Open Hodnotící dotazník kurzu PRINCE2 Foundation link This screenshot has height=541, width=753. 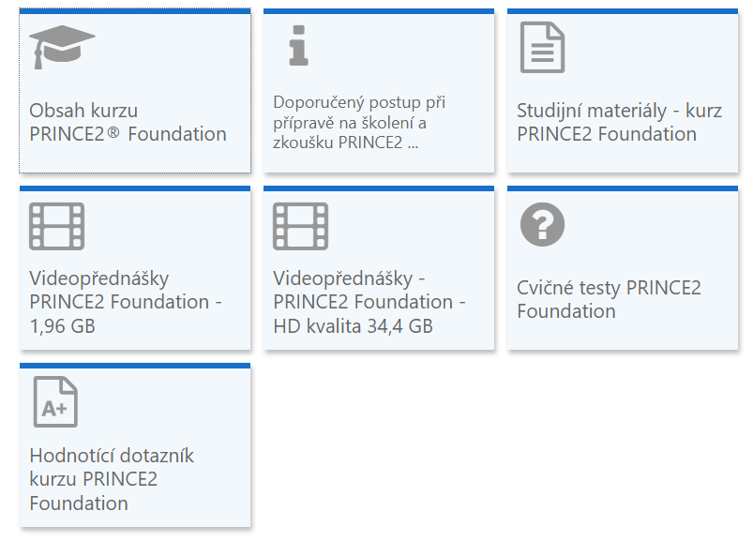tap(111, 479)
